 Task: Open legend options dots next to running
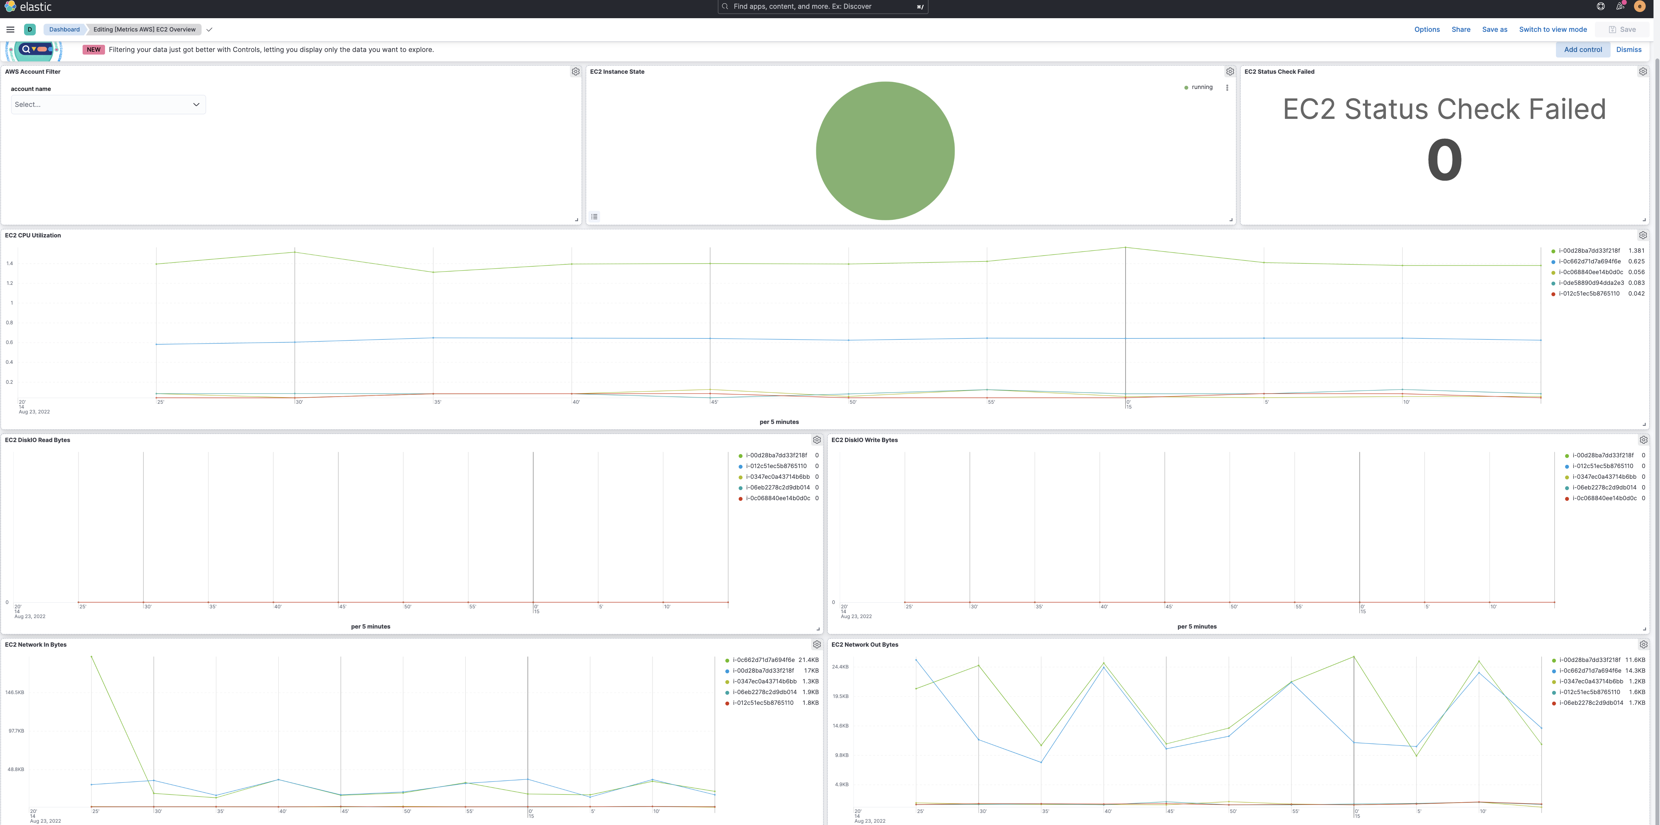tap(1227, 88)
